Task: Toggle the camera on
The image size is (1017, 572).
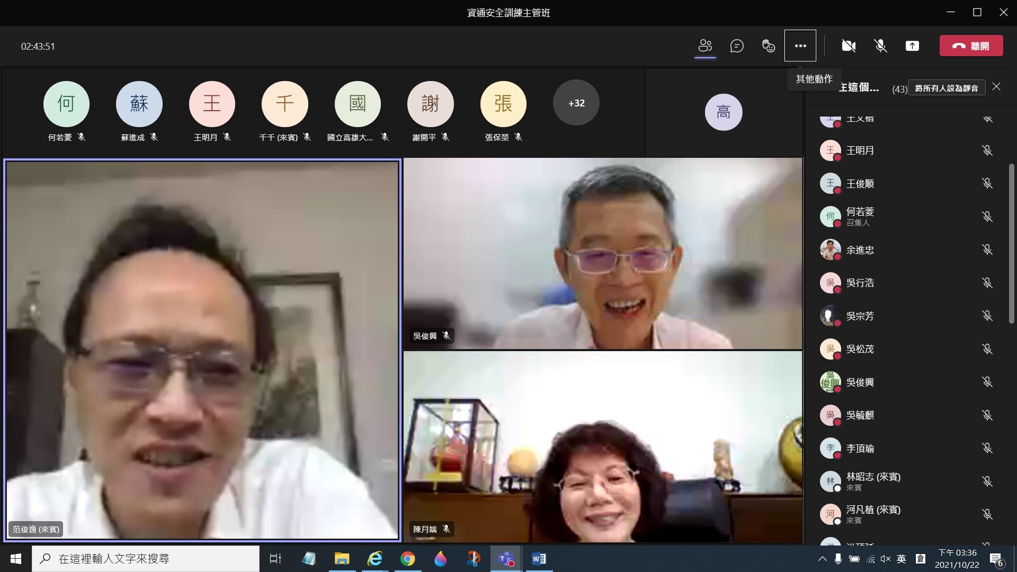Action: 849,46
